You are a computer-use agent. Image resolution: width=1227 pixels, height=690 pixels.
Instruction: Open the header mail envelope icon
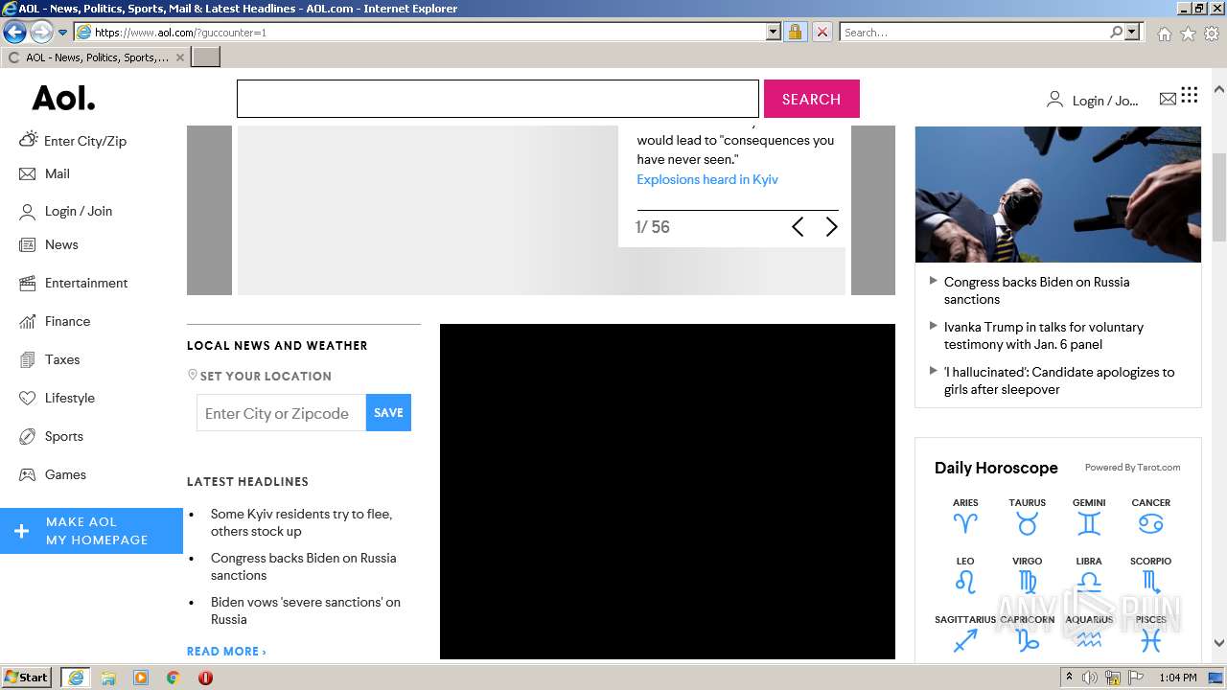coord(1168,99)
